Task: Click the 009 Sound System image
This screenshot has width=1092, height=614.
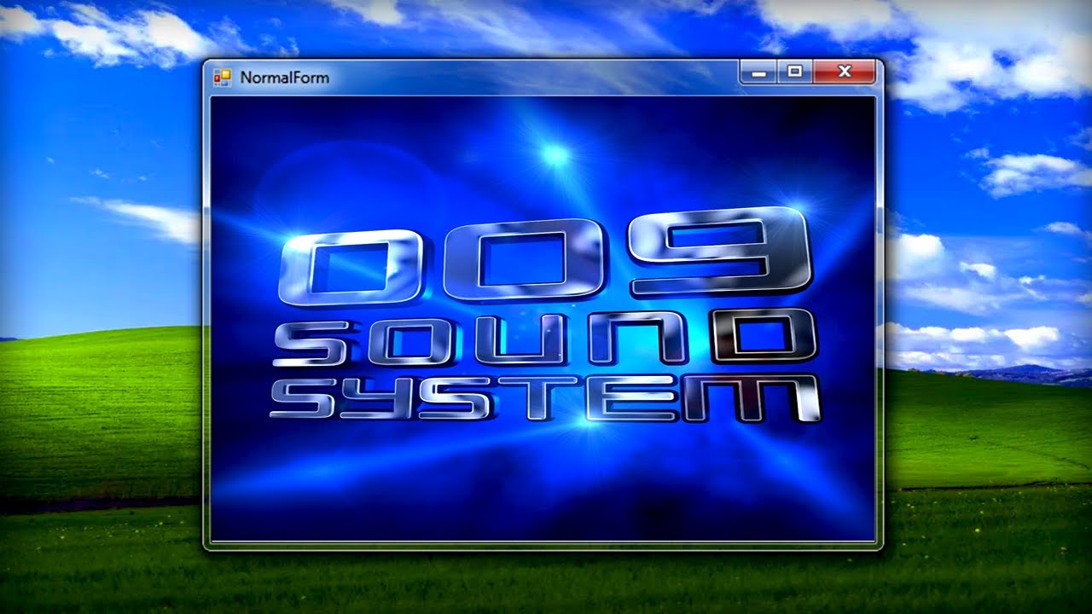Action: (543, 318)
